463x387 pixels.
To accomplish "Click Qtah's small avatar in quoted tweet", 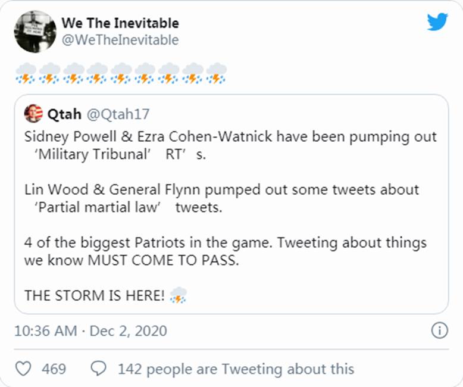I will click(34, 113).
